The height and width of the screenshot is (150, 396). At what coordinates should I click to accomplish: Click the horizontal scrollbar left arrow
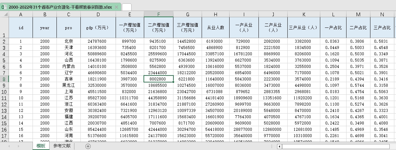280,146
